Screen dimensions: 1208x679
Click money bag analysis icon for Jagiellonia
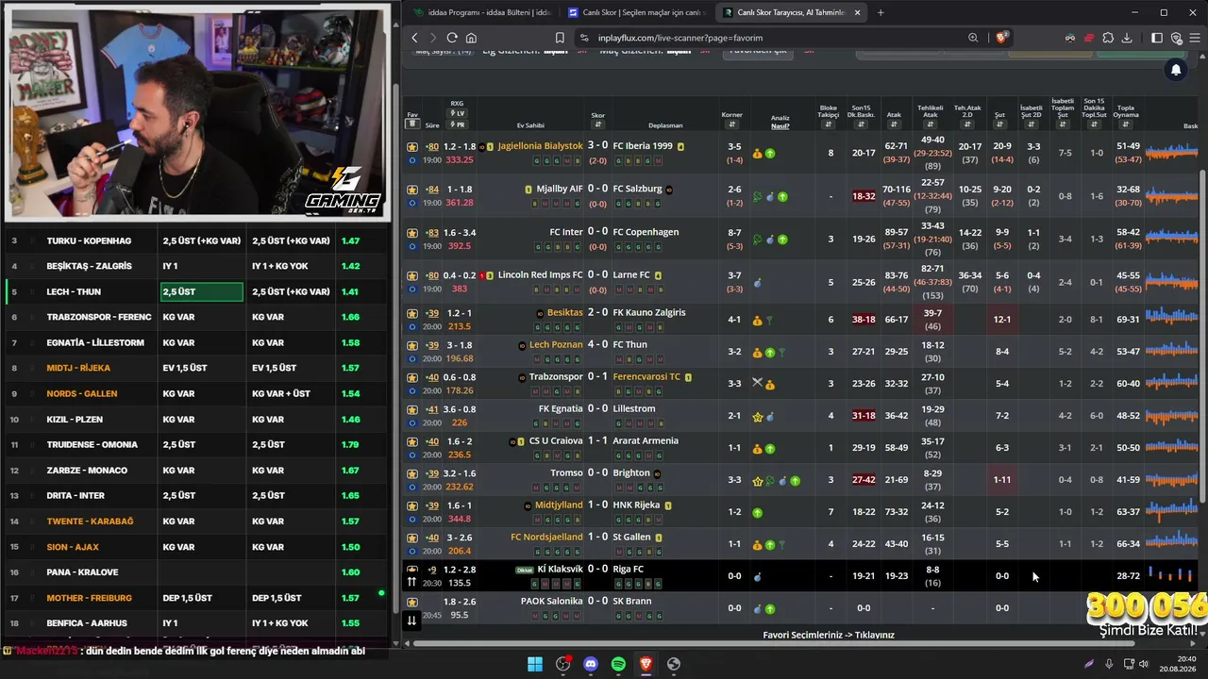[x=757, y=153]
